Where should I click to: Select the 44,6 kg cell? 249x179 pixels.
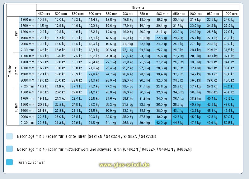tap(180, 123)
